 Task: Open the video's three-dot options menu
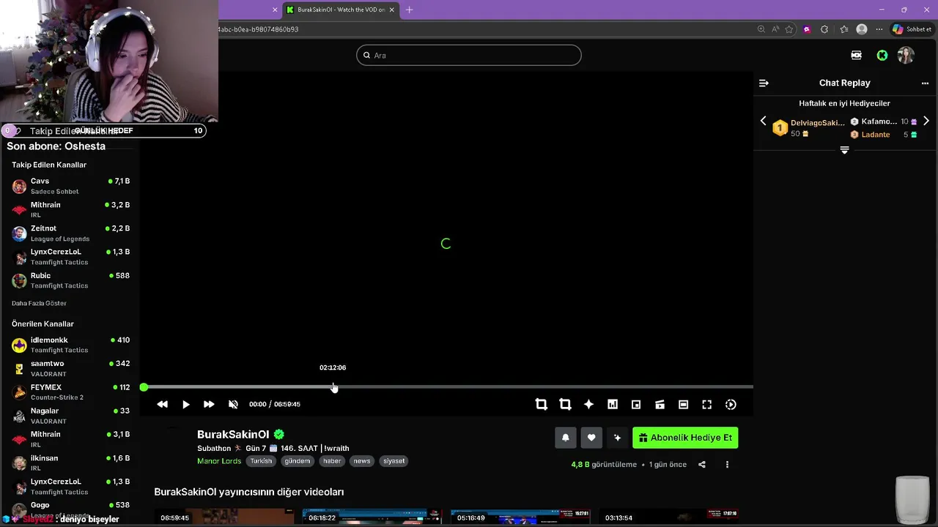pos(727,464)
